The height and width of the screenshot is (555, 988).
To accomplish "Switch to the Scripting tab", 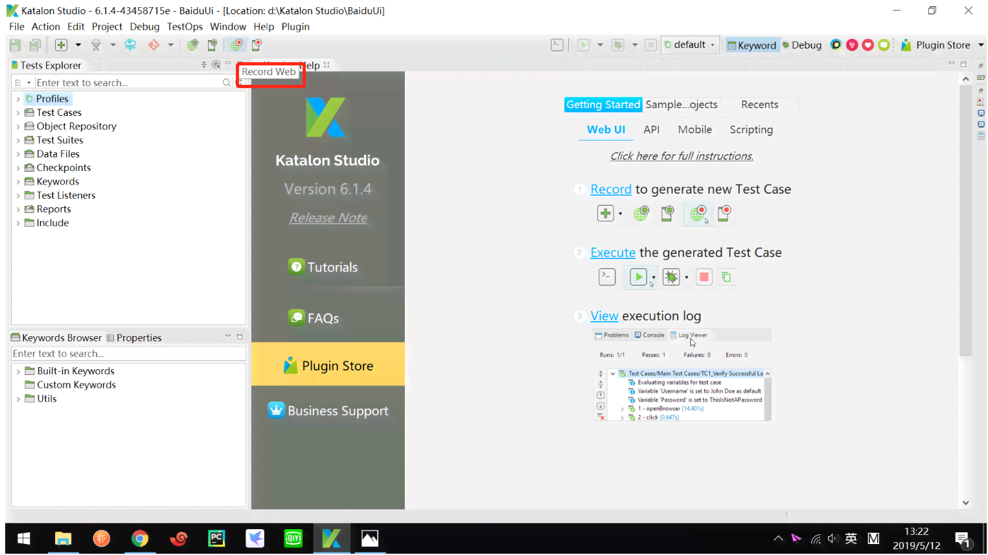I will click(x=752, y=130).
